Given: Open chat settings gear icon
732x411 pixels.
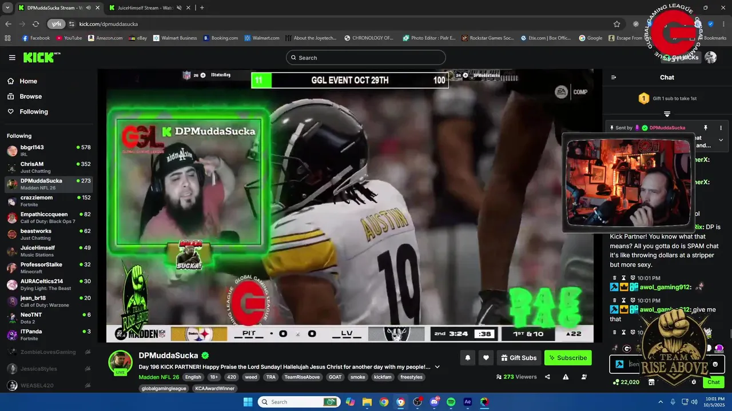Looking at the screenshot, I should pos(694,382).
